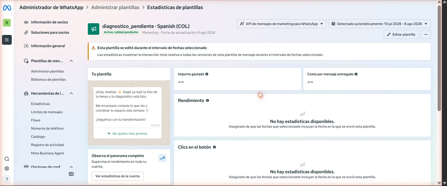447x186 pixels.
Task: Click the page vertical scrollbar thumb
Action: pyautogui.click(x=439, y=58)
